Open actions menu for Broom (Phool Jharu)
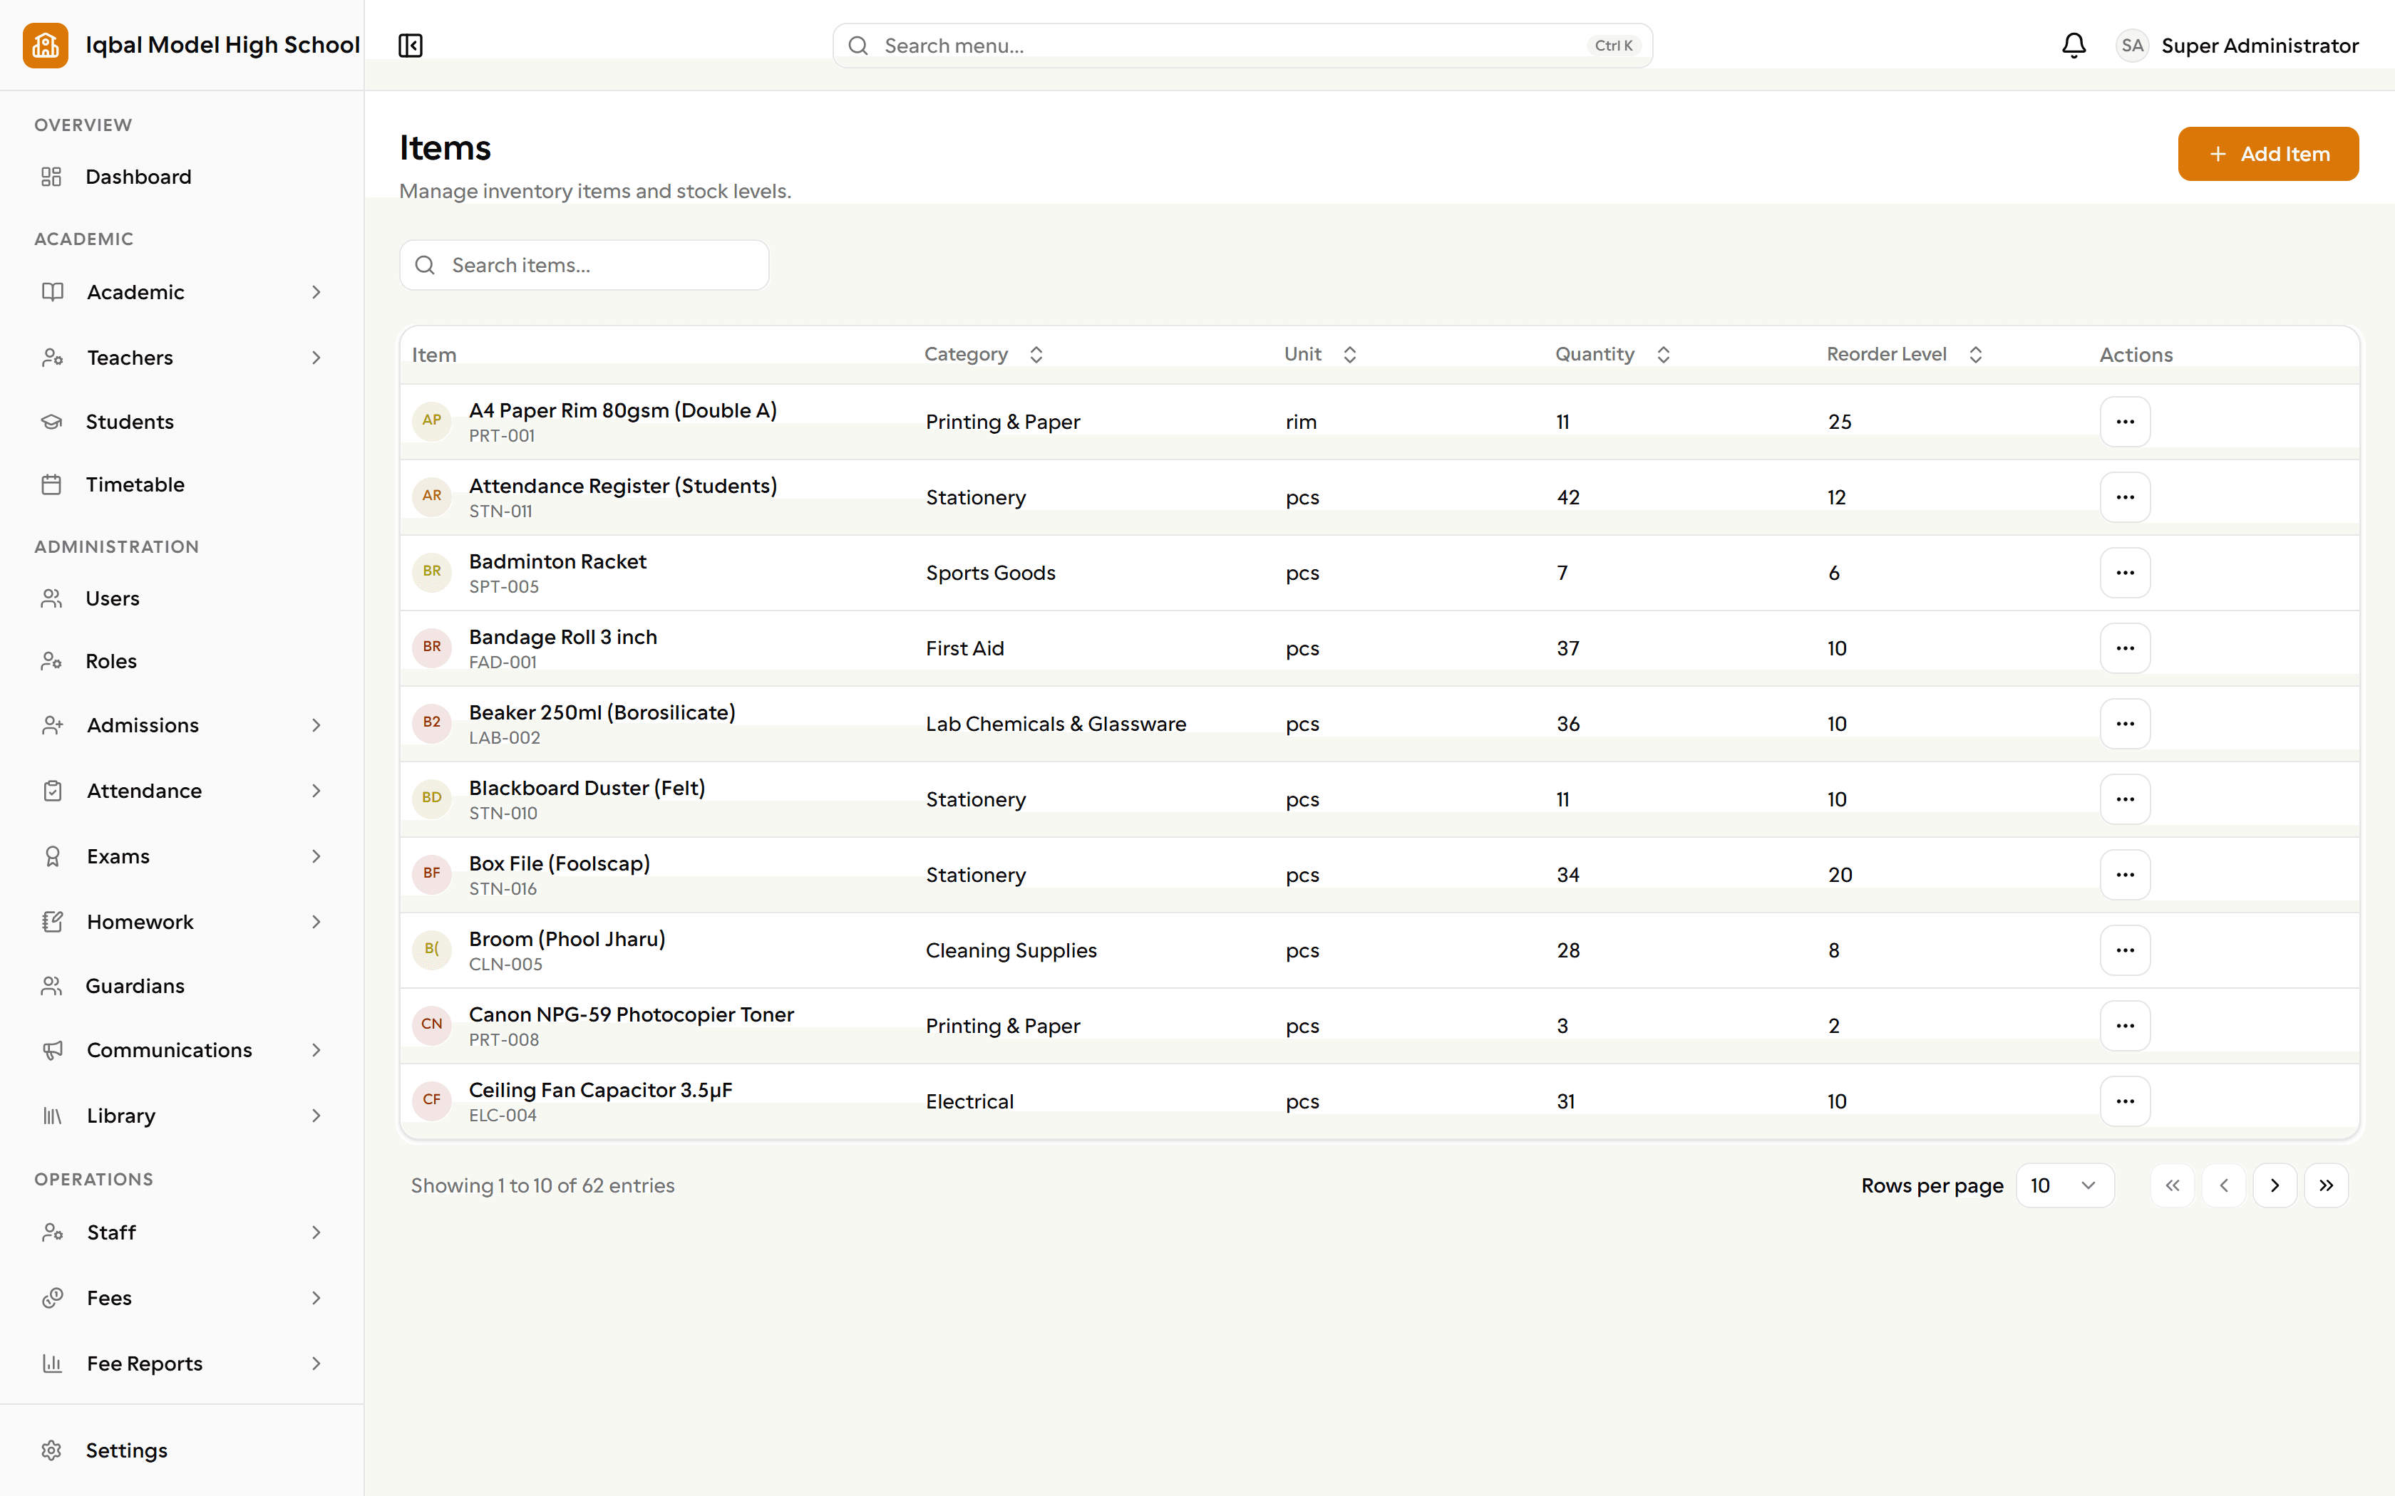Screen dimensions: 2395x1496 tap(2125, 950)
